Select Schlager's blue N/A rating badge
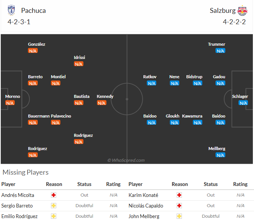254x223 pixels. click(243, 103)
